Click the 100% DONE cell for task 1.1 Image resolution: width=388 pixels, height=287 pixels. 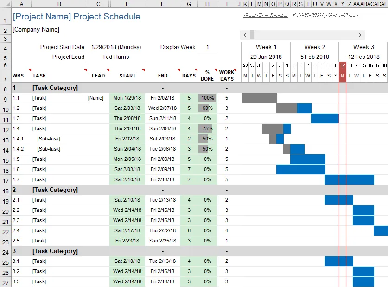[x=207, y=98]
